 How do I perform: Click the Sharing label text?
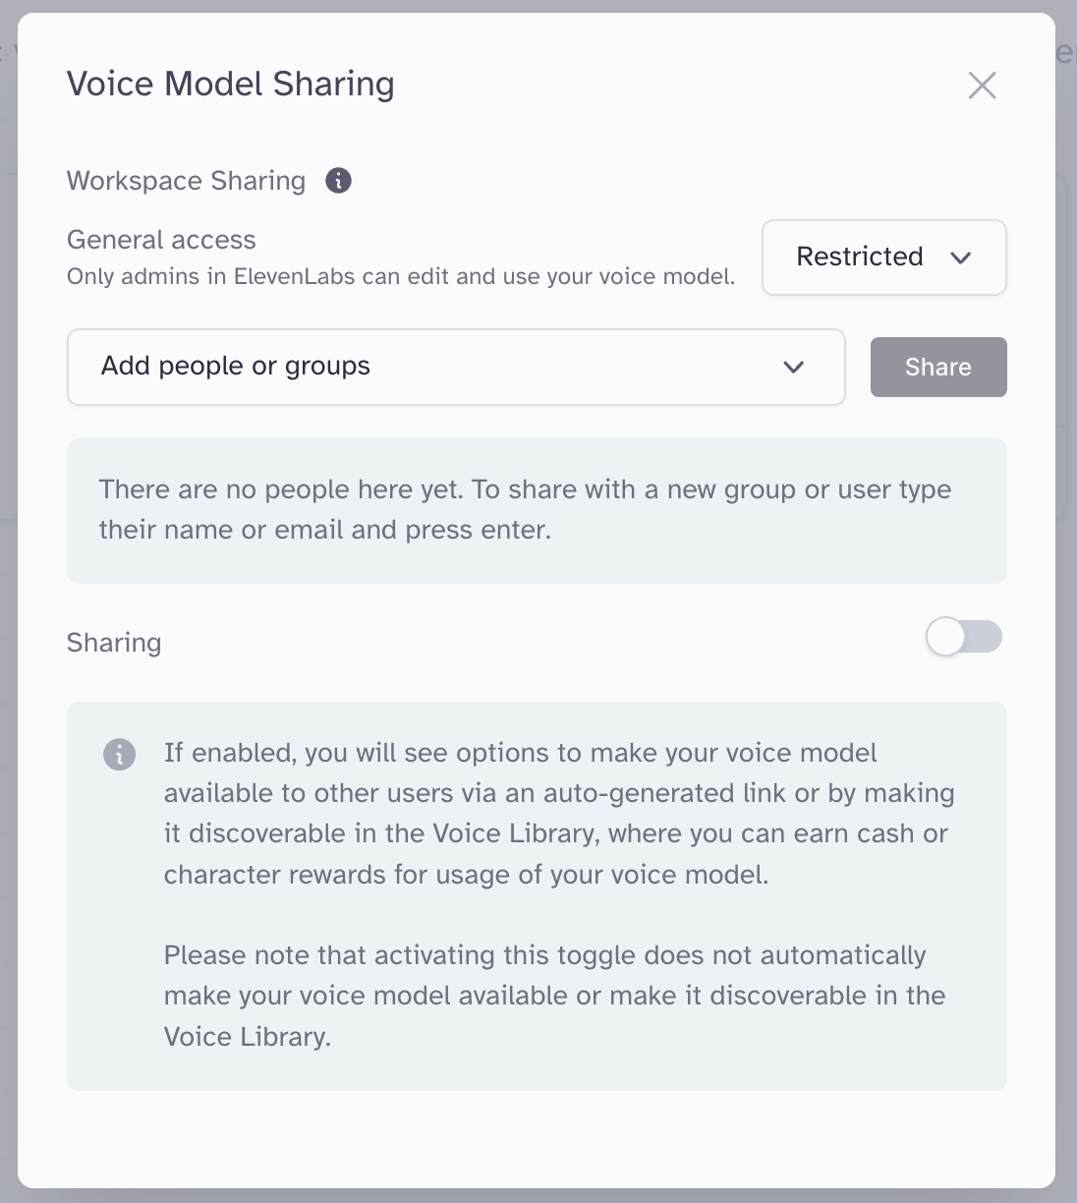[x=114, y=643]
